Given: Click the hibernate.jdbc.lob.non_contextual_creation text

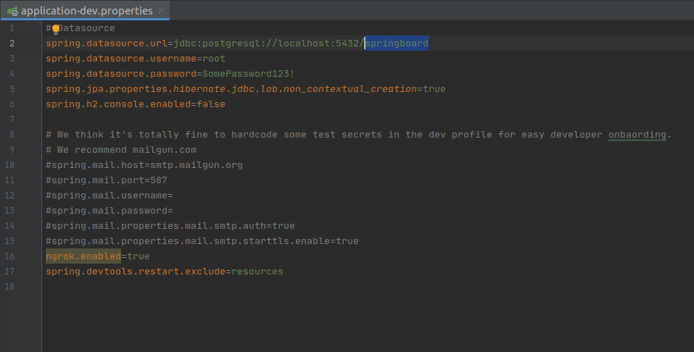Looking at the screenshot, I should [x=294, y=89].
